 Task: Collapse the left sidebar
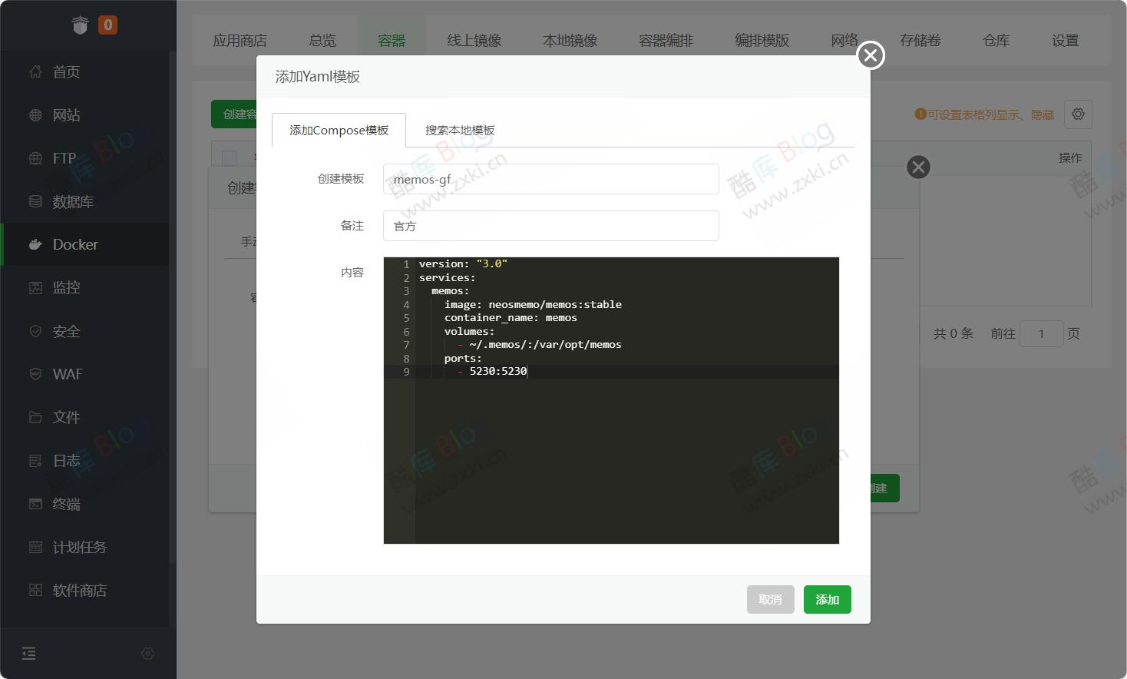(x=29, y=653)
